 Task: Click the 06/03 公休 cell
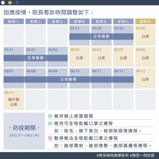pos(79,57)
